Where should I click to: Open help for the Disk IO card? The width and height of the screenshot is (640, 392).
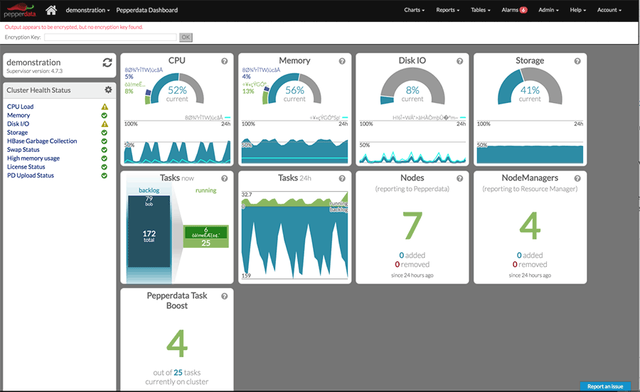click(x=459, y=61)
